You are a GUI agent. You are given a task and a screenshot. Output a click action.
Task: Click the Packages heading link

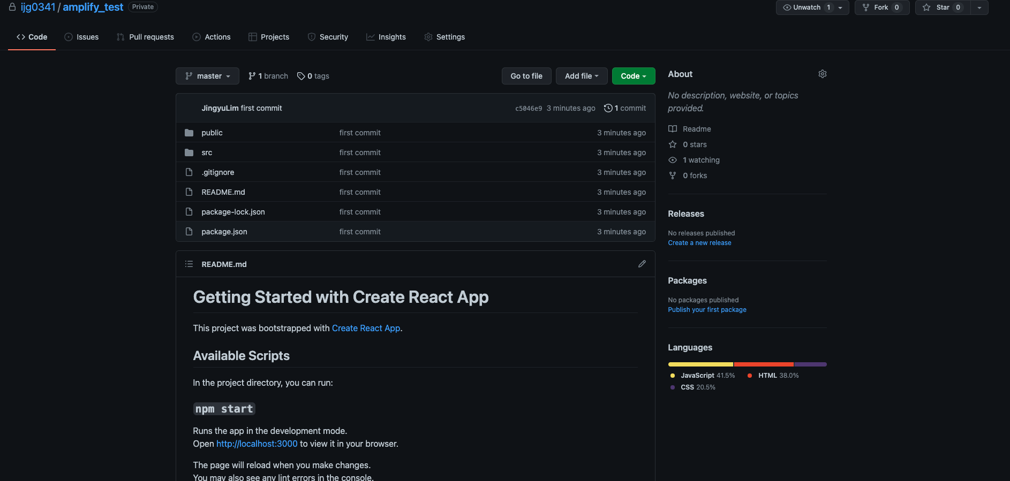687,280
